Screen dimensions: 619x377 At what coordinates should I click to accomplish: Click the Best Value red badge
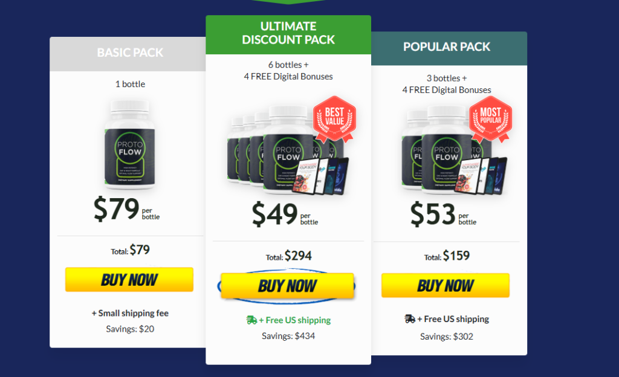tap(334, 118)
